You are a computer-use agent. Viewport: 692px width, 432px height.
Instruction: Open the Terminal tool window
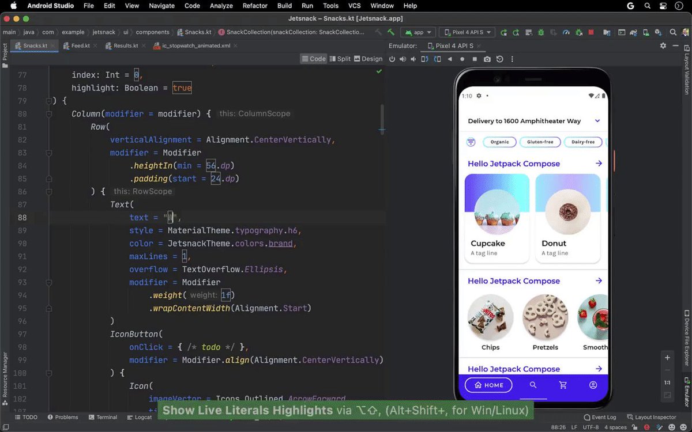pos(102,417)
